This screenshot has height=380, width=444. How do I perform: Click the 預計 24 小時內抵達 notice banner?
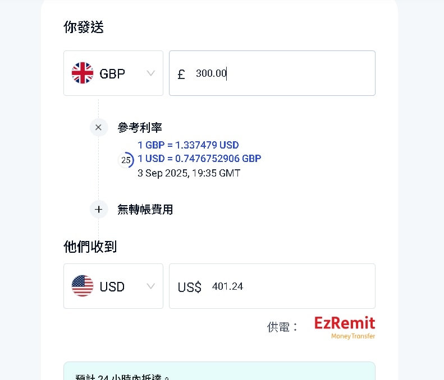(219, 372)
